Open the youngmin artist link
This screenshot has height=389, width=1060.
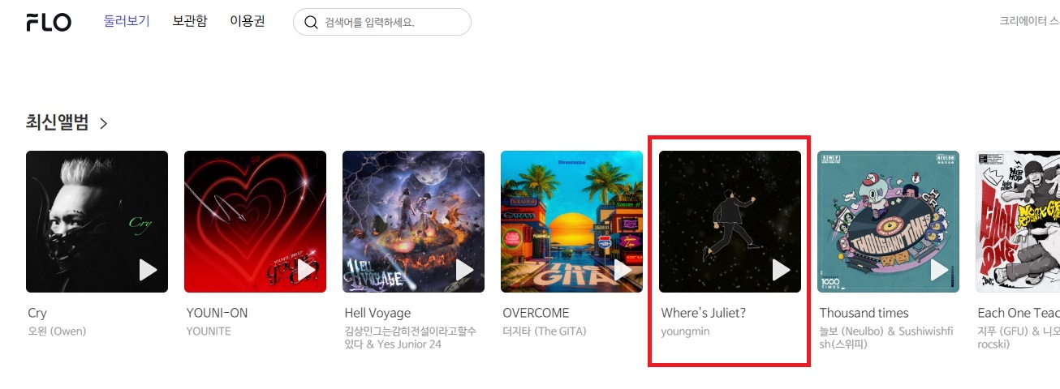(x=685, y=331)
